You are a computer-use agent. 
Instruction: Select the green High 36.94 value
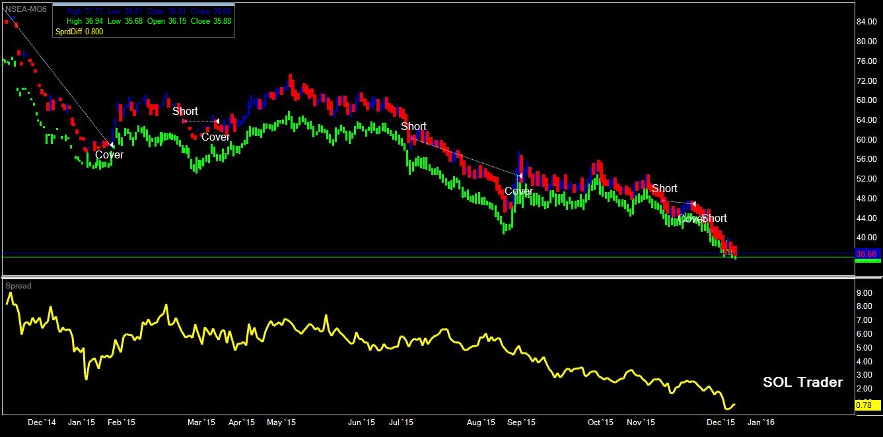[86, 21]
